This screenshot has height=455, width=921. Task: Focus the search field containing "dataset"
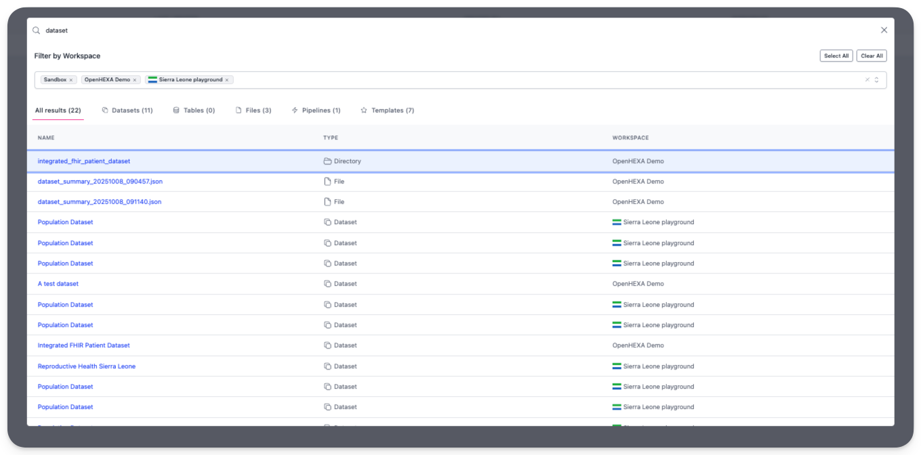point(407,30)
